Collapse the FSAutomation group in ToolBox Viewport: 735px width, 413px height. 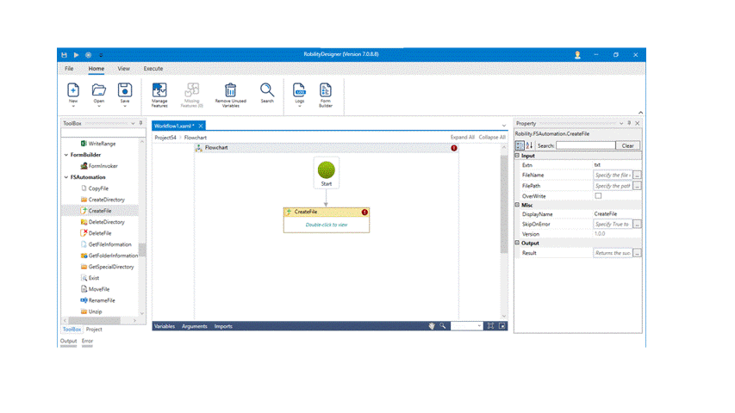coord(65,177)
